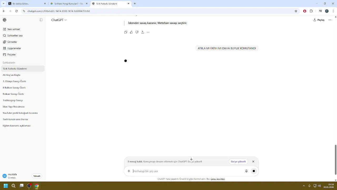The height and width of the screenshot is (190, 337).
Task: Open the Windows Start menu
Action: 6,186
